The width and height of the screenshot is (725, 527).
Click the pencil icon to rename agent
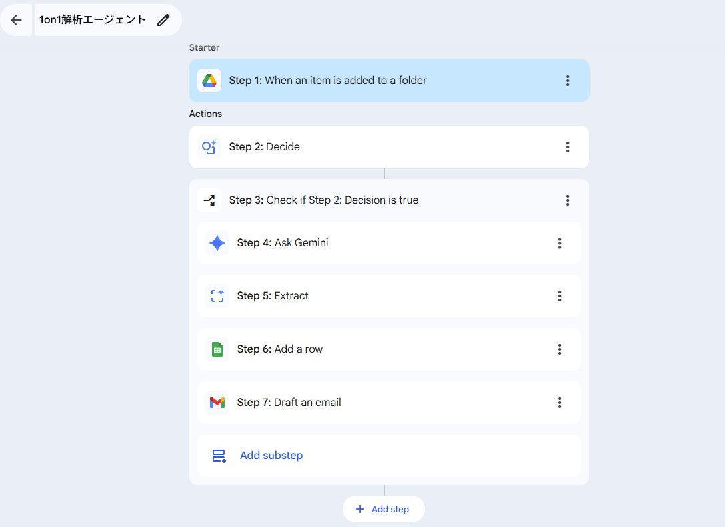[163, 20]
